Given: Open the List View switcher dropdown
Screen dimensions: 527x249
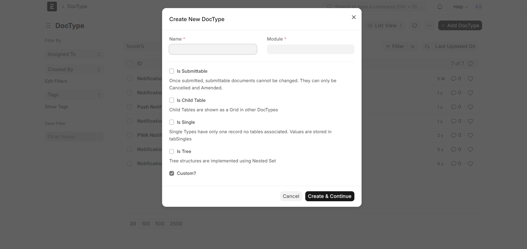Looking at the screenshot, I should pyautogui.click(x=385, y=26).
